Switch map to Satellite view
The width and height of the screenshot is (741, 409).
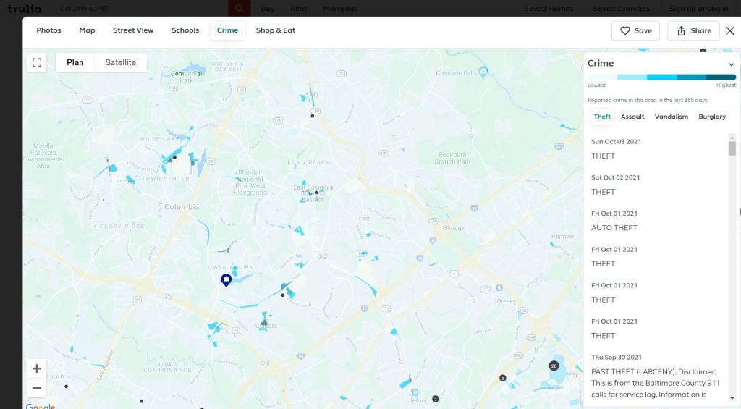coord(121,62)
